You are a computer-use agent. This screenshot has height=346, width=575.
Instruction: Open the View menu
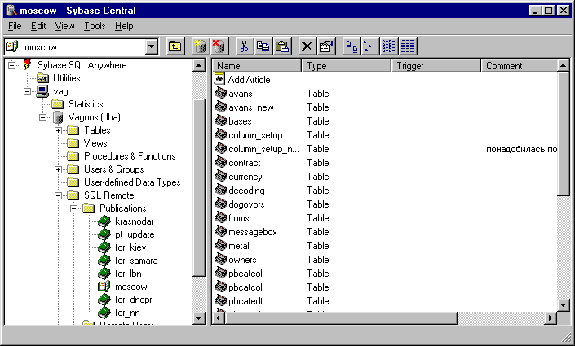[x=65, y=26]
